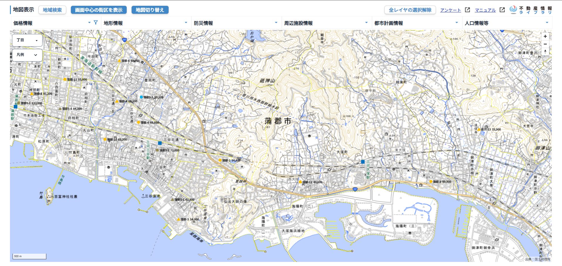
Task: Select the 蒲郡5-4 94,000 triangle marker
Action: click(60, 109)
